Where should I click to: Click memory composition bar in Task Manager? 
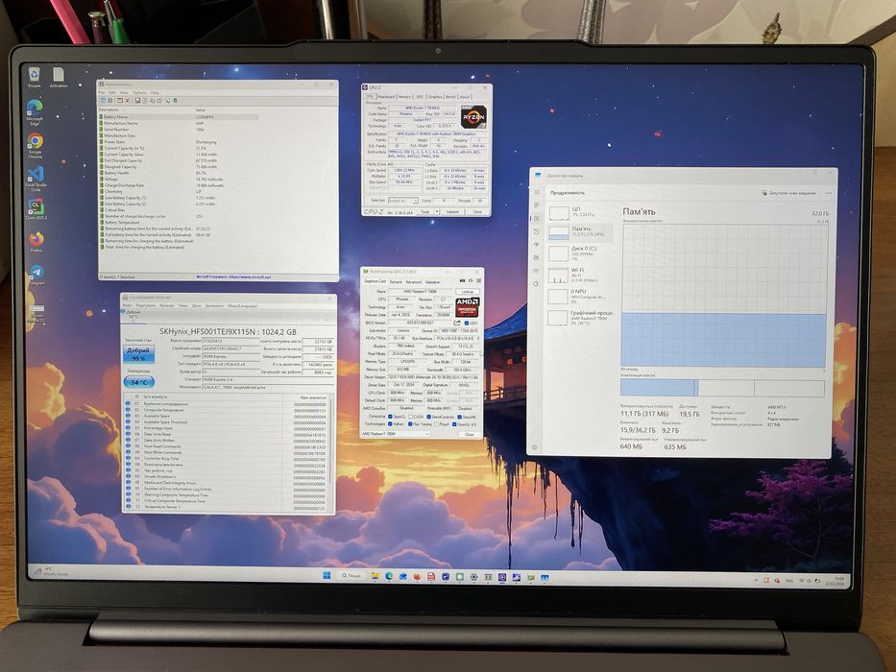click(x=722, y=388)
